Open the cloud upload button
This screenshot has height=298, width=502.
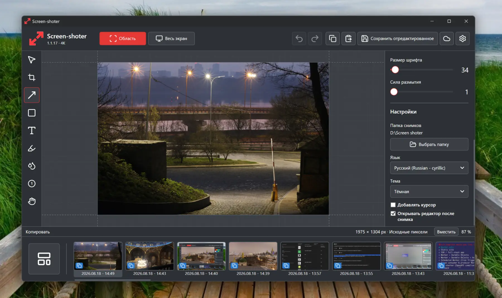[447, 38]
